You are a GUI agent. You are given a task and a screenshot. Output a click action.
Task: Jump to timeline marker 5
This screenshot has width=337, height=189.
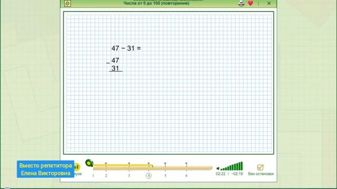pyautogui.click(x=165, y=175)
